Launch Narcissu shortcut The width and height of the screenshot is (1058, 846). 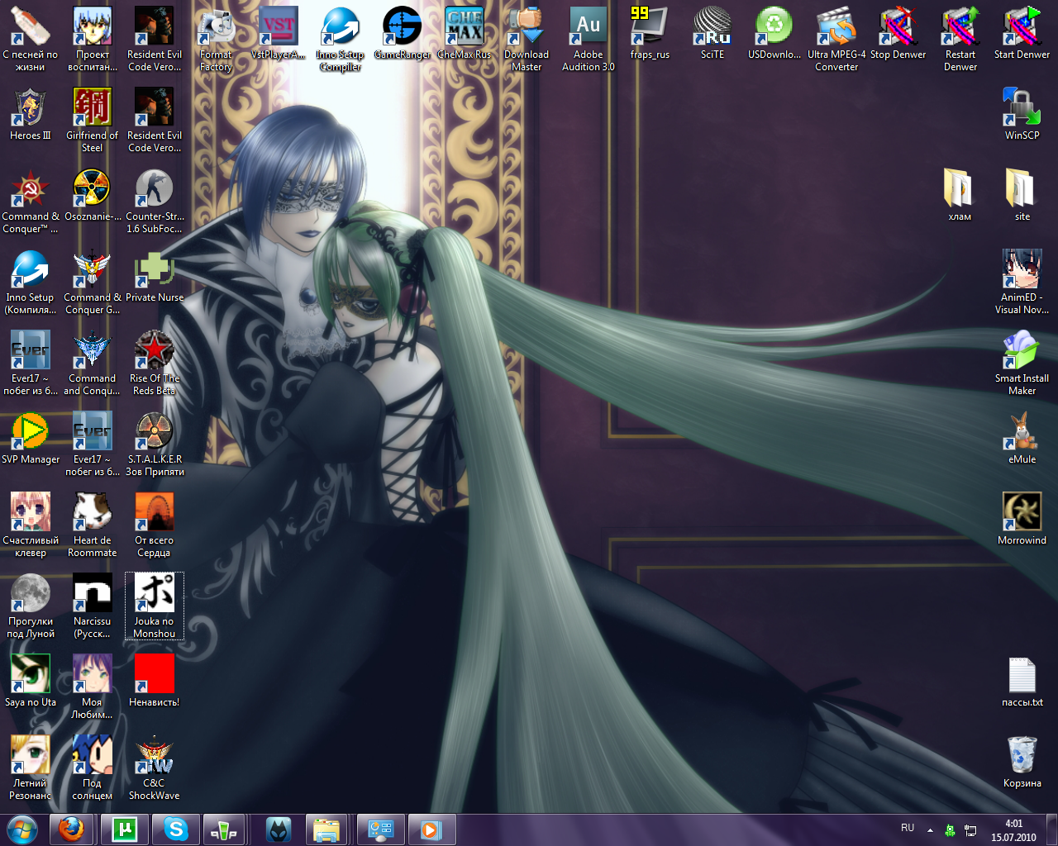tap(92, 606)
